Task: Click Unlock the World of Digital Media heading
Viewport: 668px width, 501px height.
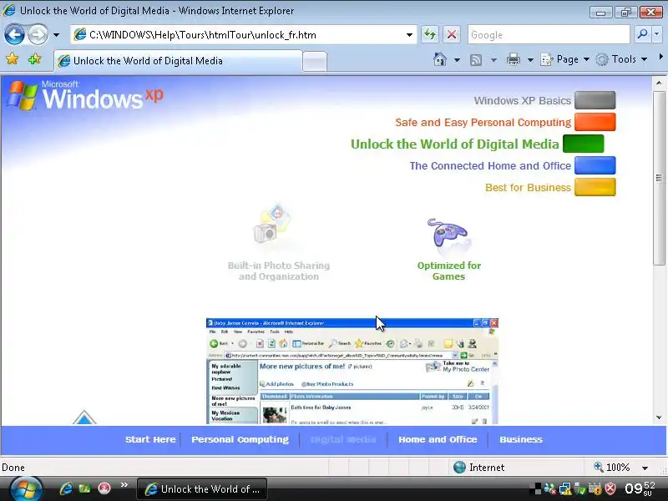Action: [454, 144]
